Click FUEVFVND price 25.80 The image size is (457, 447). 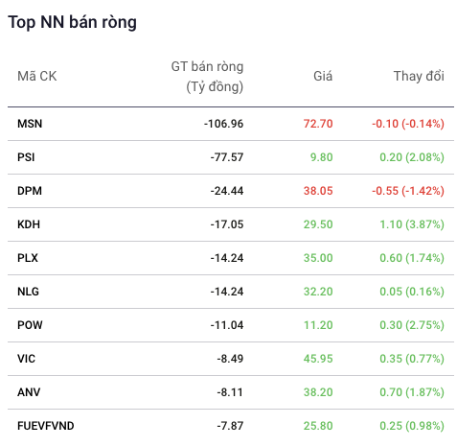(318, 426)
